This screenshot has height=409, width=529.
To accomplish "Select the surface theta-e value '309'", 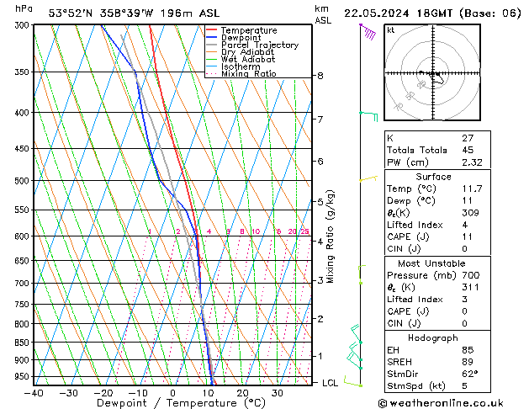I will (x=470, y=213).
